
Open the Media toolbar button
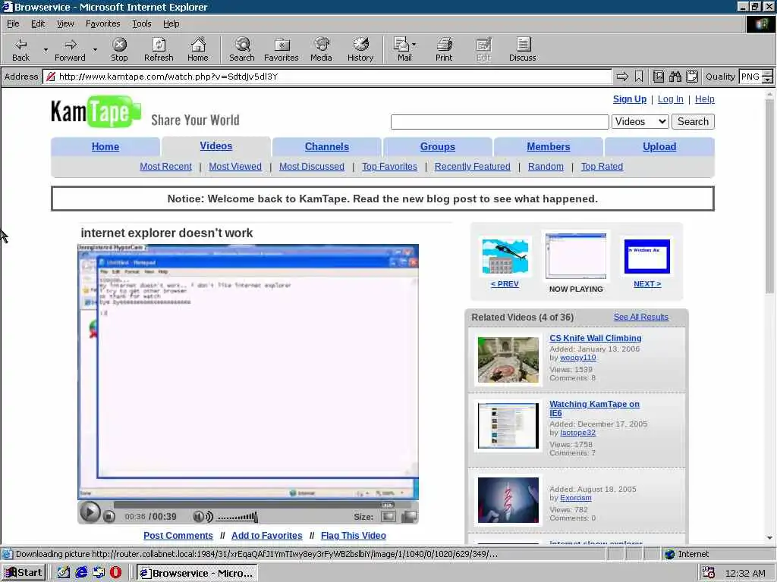(x=321, y=49)
